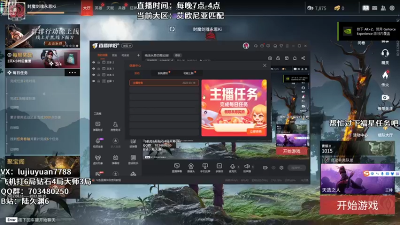Open 活动中心 in game
The image size is (400, 225).
360,135
